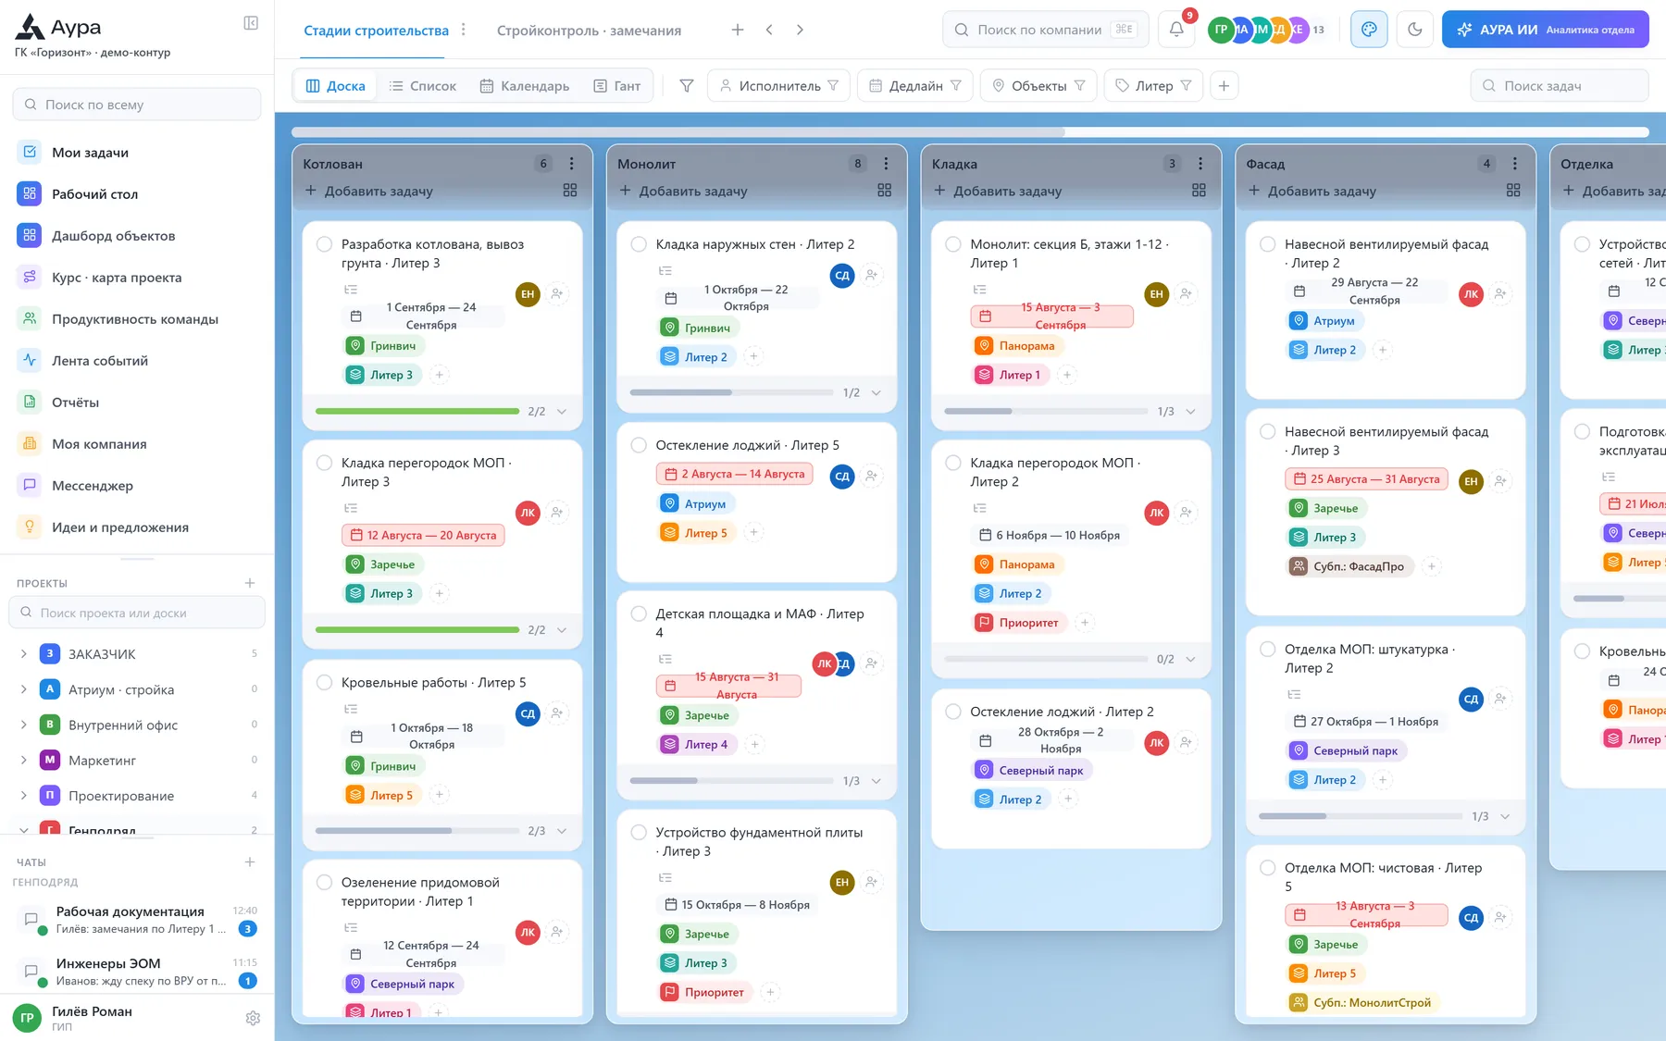Expand subtasks of Кладка наружных стен card
Image resolution: width=1666 pixels, height=1041 pixels.
tap(876, 393)
